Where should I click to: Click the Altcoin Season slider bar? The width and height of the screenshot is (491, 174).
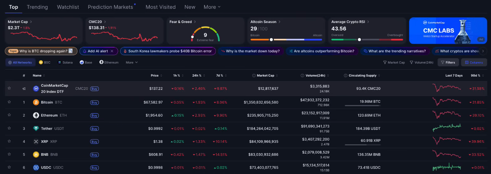click(x=286, y=40)
